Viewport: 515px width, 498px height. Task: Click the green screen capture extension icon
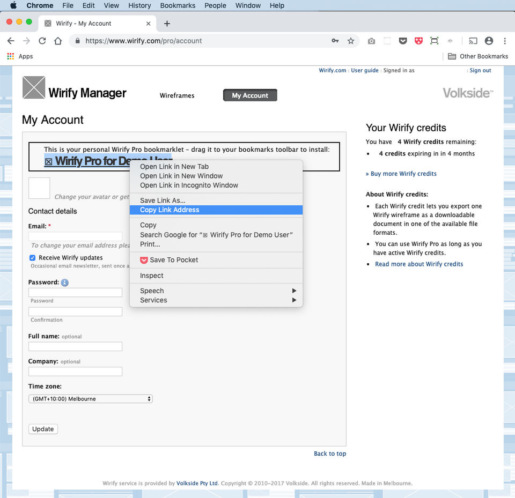pos(435,41)
